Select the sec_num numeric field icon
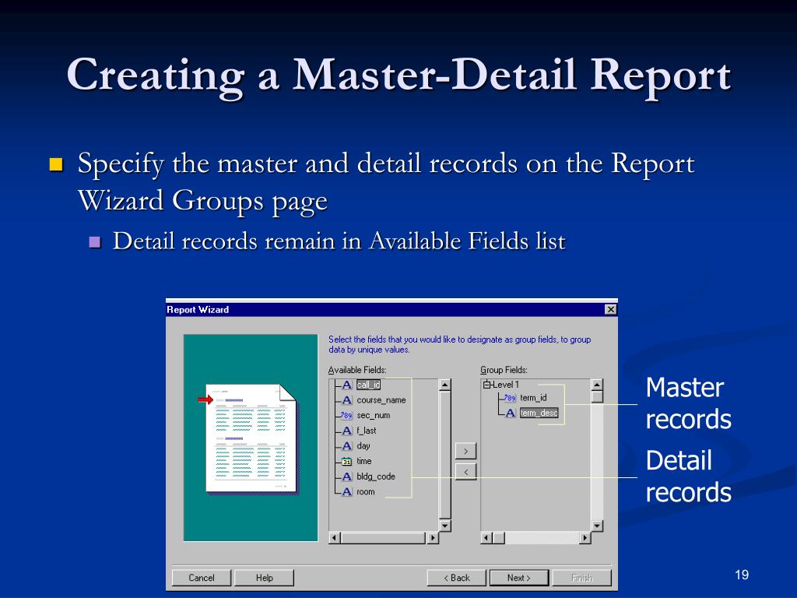This screenshot has width=797, height=598. tap(346, 416)
